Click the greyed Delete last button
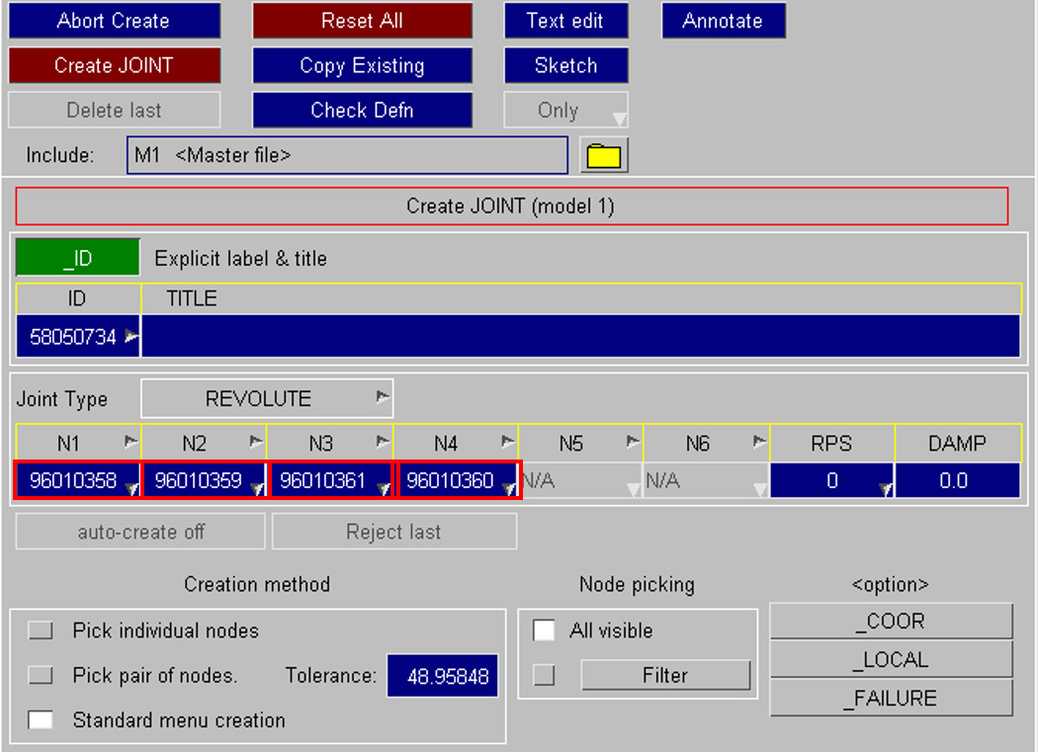 (114, 110)
